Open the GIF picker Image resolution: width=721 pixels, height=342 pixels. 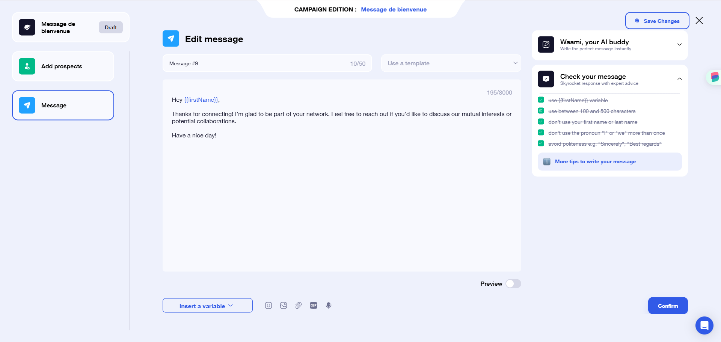(314, 305)
